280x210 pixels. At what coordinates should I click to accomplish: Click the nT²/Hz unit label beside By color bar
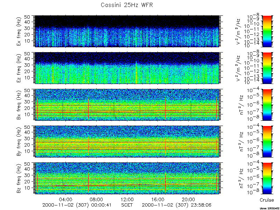coord(241,142)
